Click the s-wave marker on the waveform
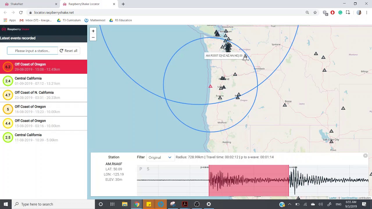 click(x=293, y=167)
